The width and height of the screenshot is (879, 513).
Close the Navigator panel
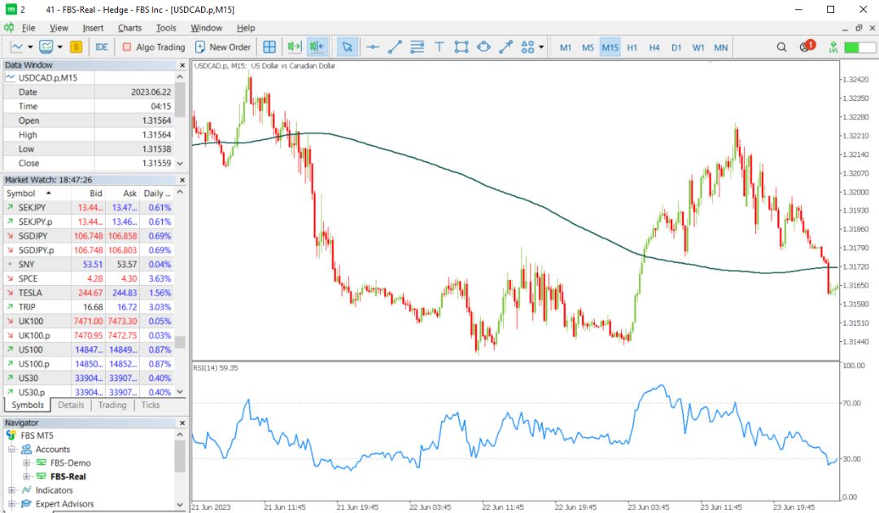pyautogui.click(x=182, y=423)
